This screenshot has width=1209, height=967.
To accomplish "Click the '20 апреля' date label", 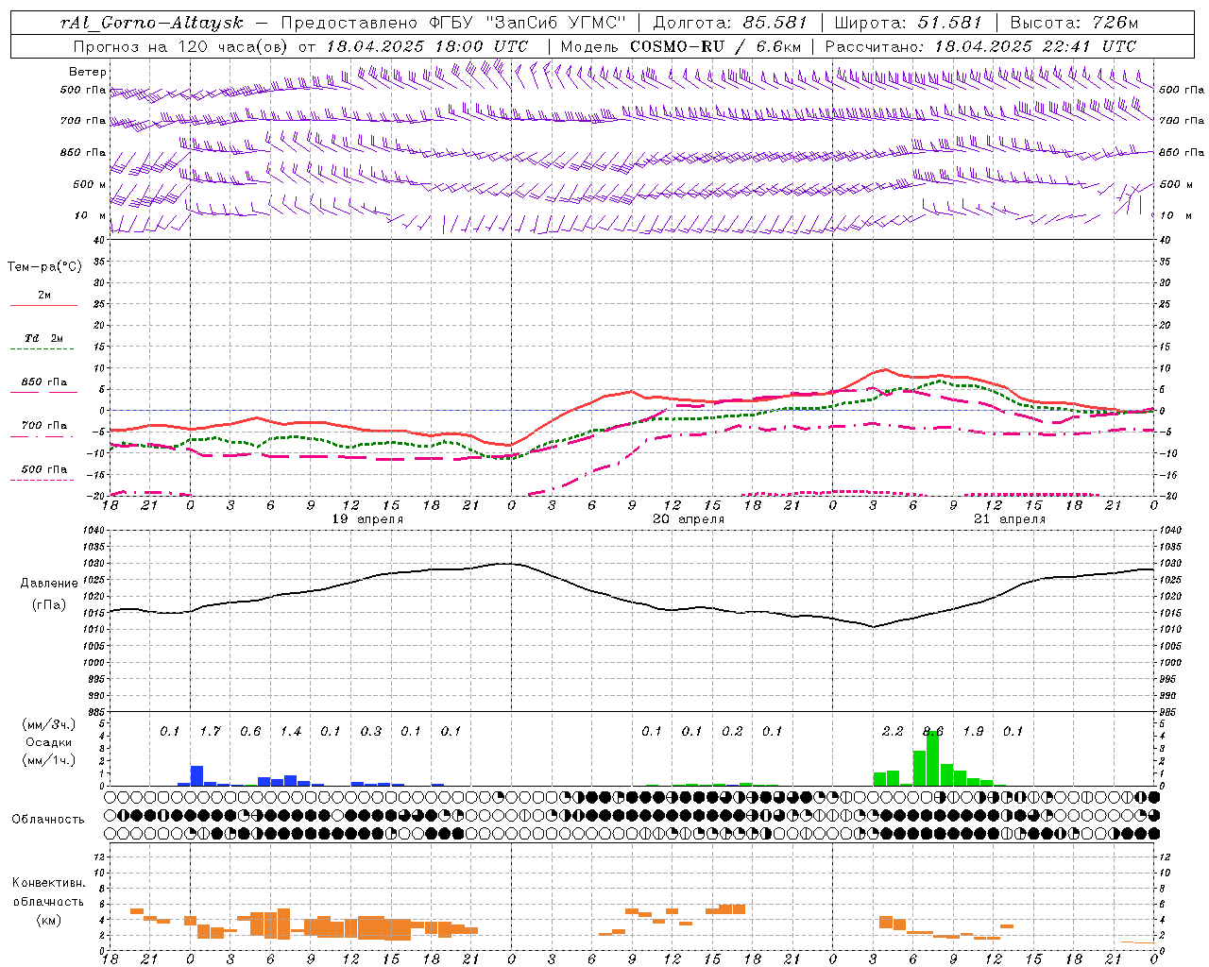I will click(689, 519).
